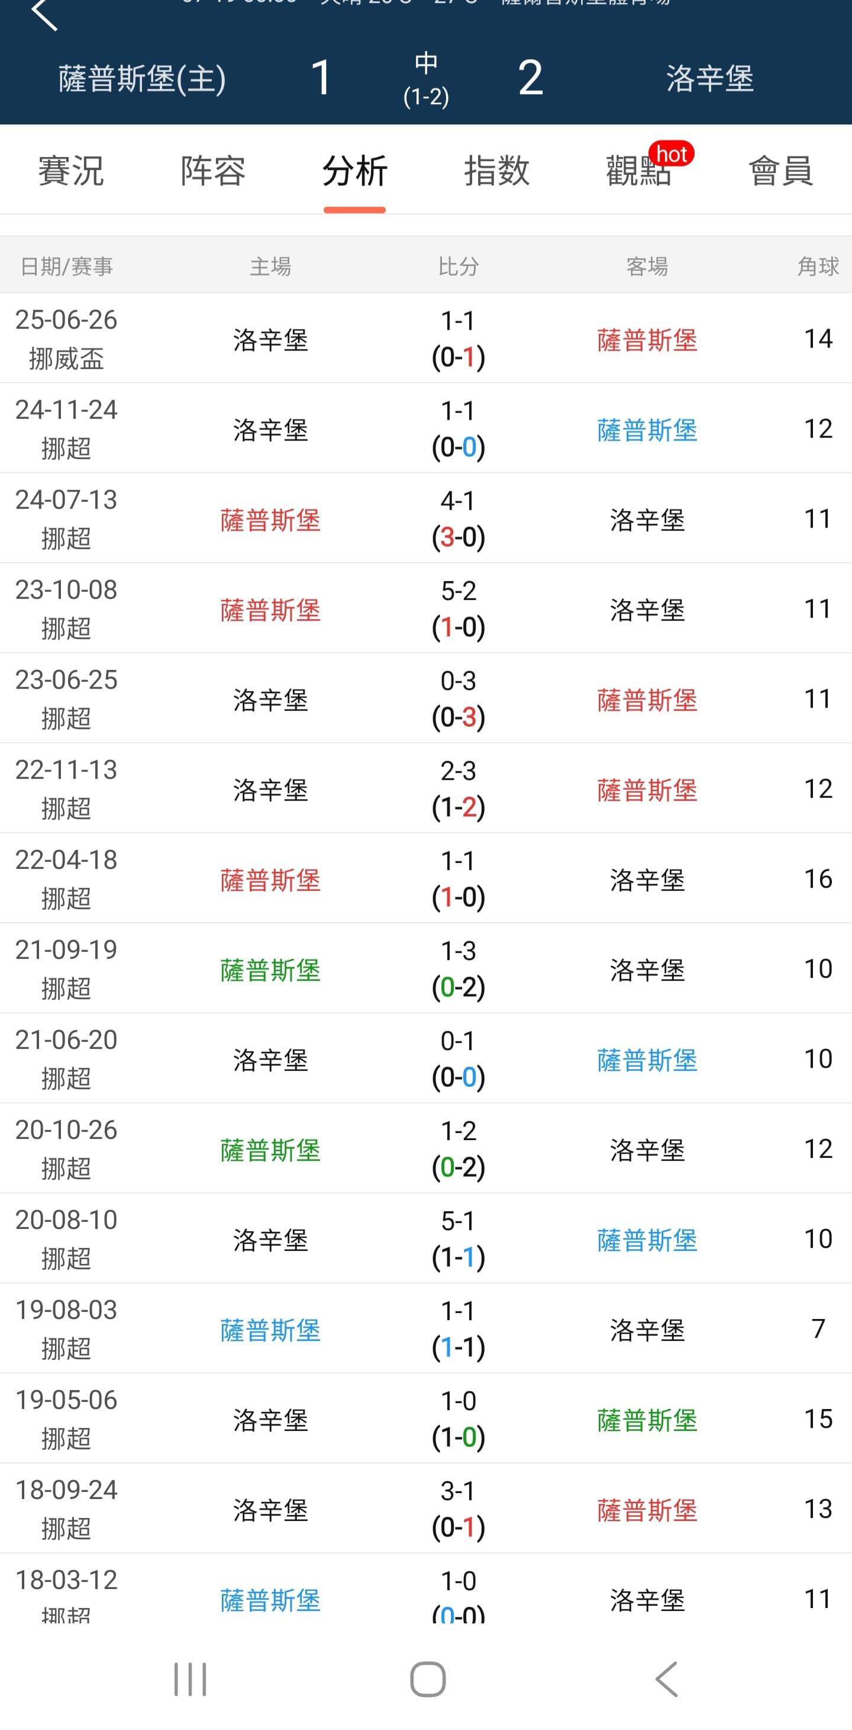Viewport: 852px width, 1730px height.
Task: Open the 觀點 tab
Action: [x=638, y=171]
